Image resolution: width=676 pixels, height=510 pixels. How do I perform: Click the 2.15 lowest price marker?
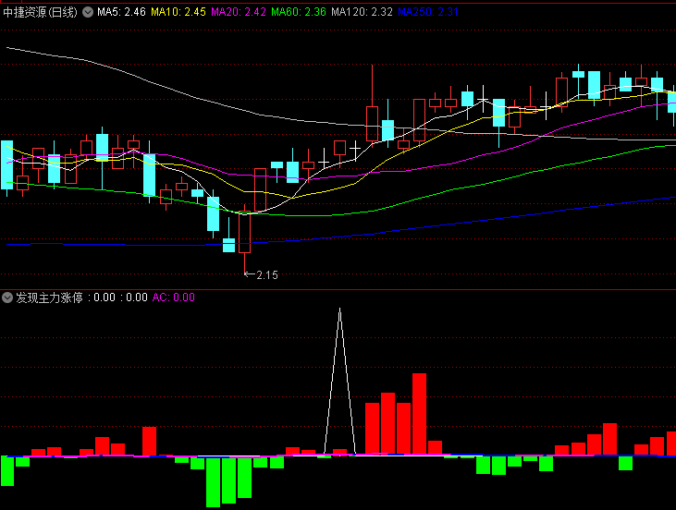click(265, 274)
